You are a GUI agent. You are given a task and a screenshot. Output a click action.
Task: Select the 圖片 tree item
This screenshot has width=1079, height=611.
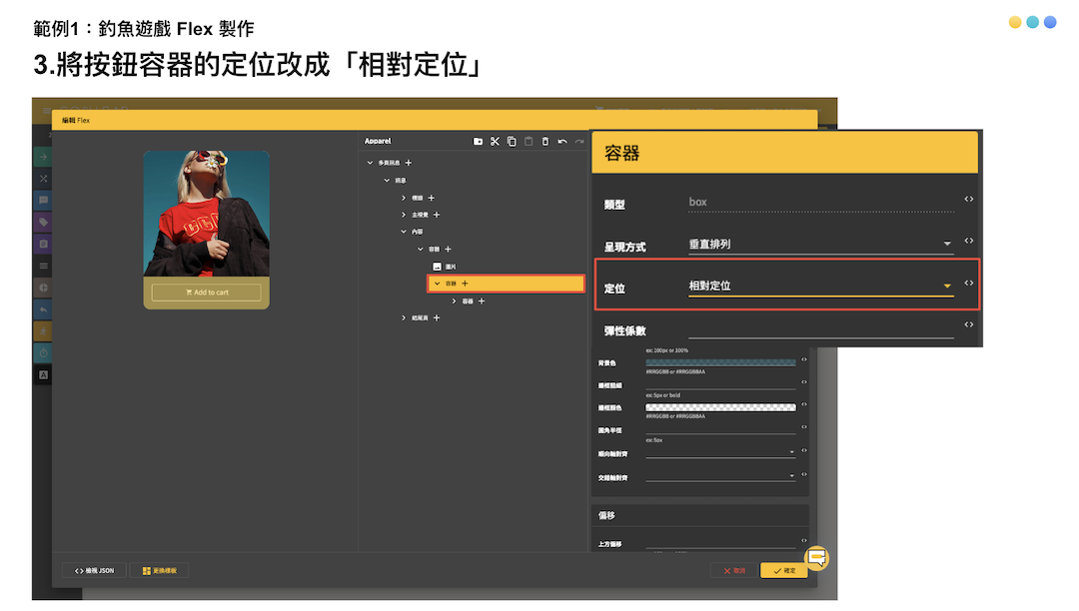tap(450, 267)
